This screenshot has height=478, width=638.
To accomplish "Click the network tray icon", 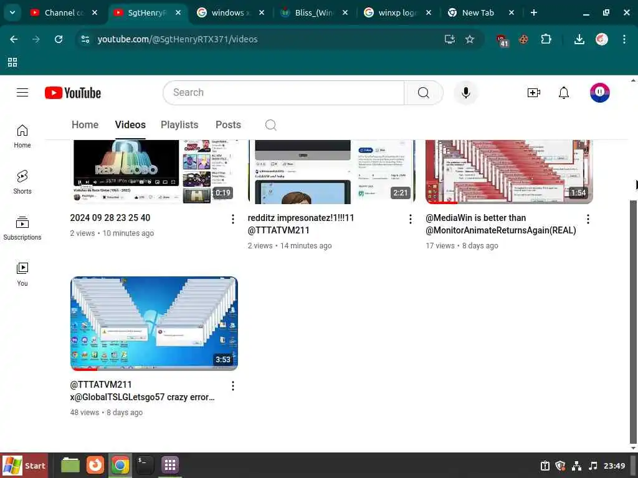I will point(576,466).
